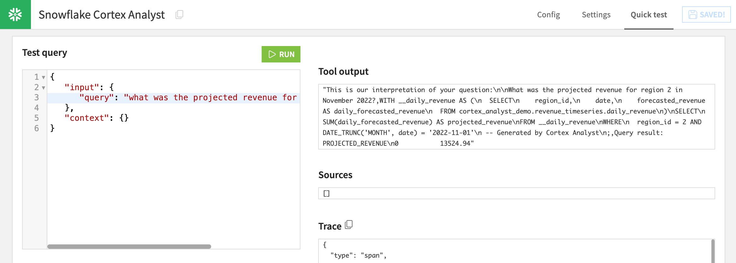Click the "context": {} line
The width and height of the screenshot is (736, 263).
tap(97, 118)
